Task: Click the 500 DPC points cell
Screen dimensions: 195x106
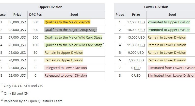Action: pos(36,22)
